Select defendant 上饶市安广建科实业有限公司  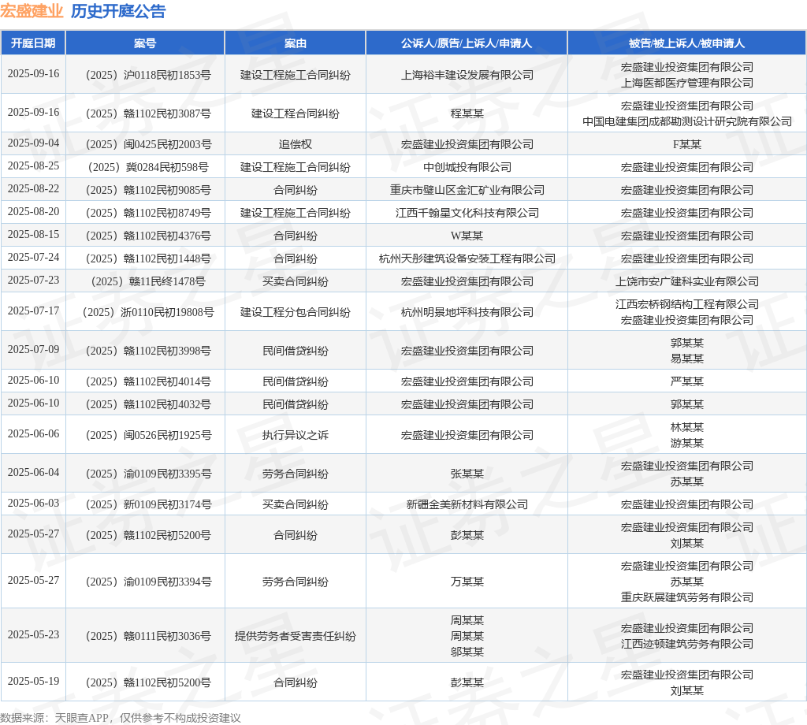[x=686, y=281]
